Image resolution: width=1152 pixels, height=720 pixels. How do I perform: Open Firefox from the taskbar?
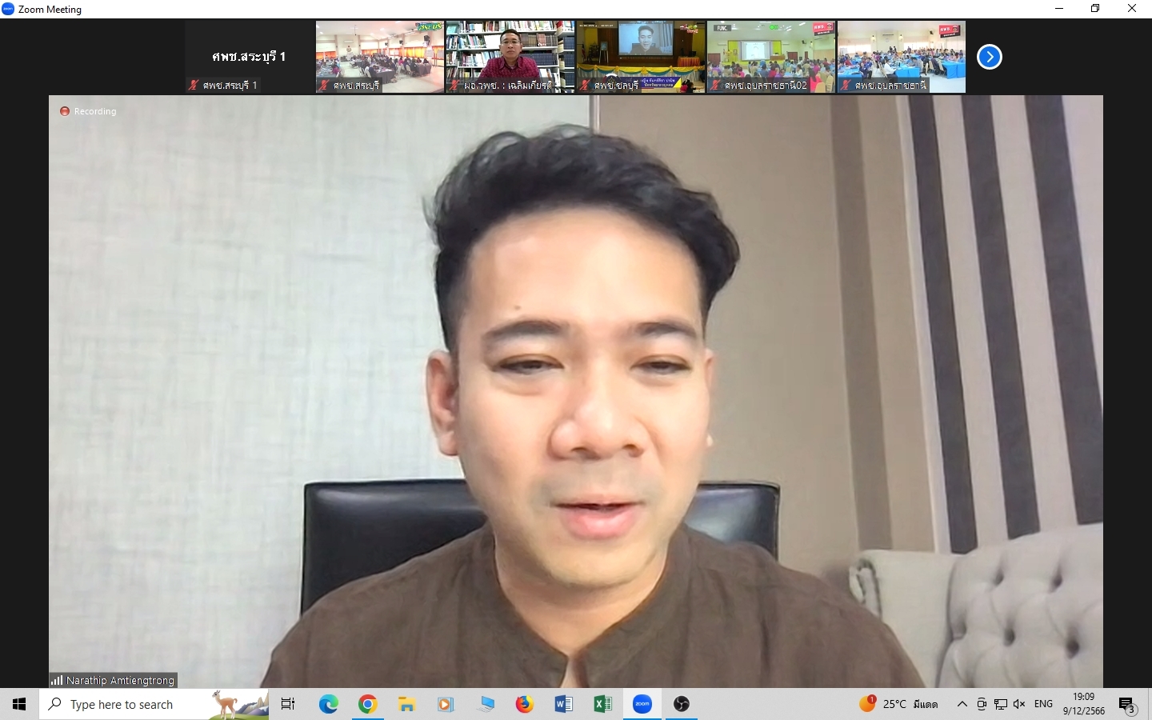524,704
